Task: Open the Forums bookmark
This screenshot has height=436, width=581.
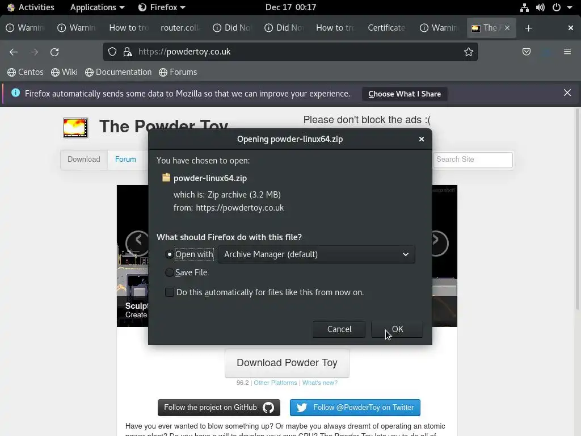Action: (178, 72)
